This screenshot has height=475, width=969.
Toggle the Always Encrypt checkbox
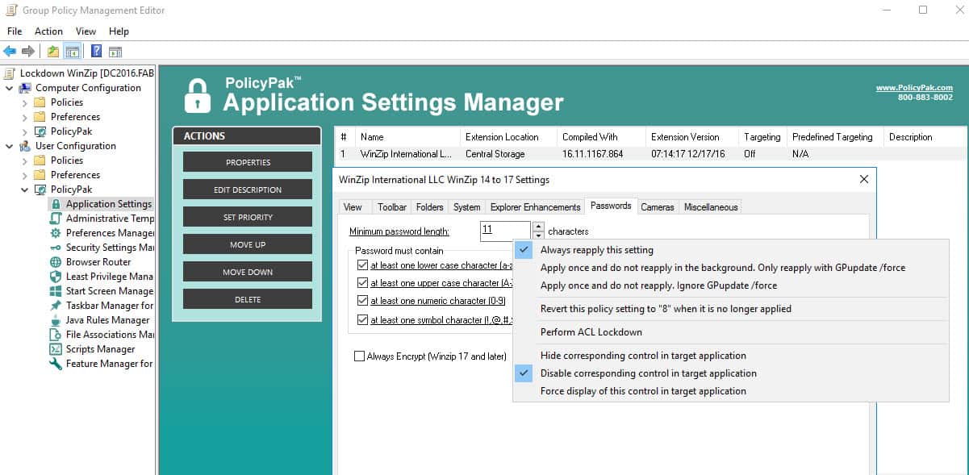pos(359,356)
